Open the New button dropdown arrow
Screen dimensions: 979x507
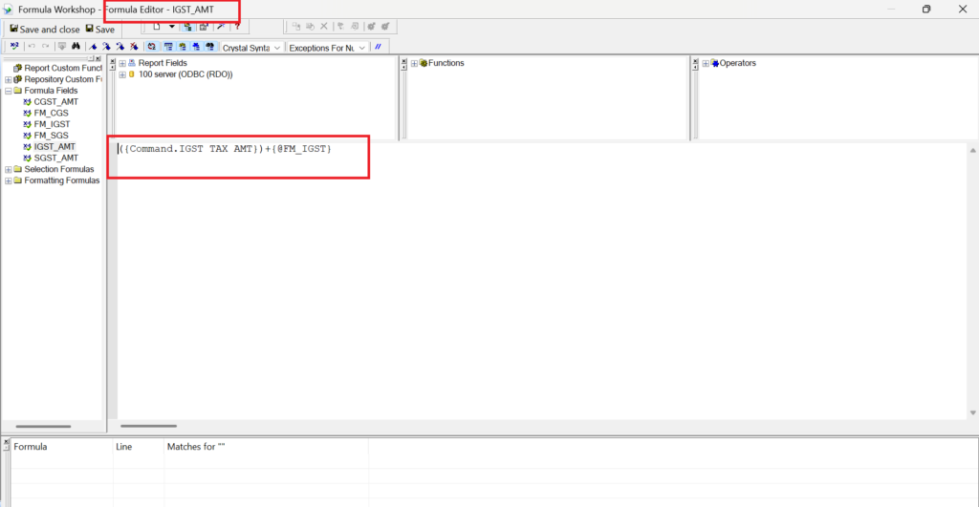[172, 27]
